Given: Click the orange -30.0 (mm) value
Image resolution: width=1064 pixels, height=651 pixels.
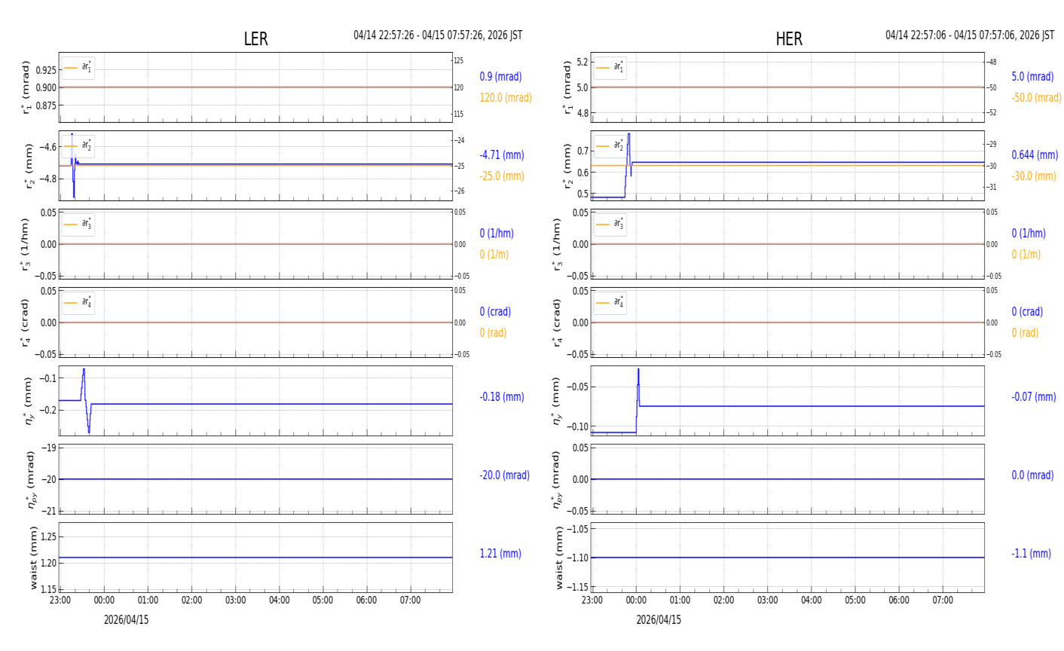Looking at the screenshot, I should 1034,176.
